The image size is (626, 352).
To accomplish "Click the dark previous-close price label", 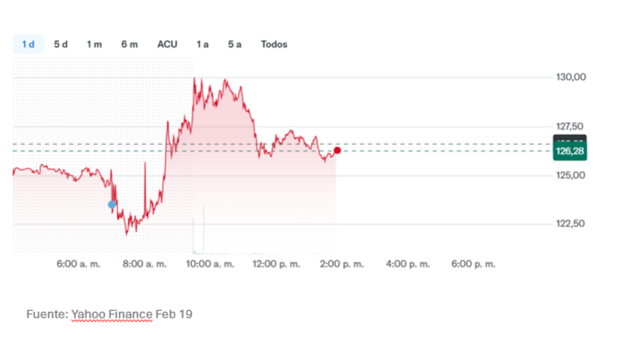I will coord(570,138).
